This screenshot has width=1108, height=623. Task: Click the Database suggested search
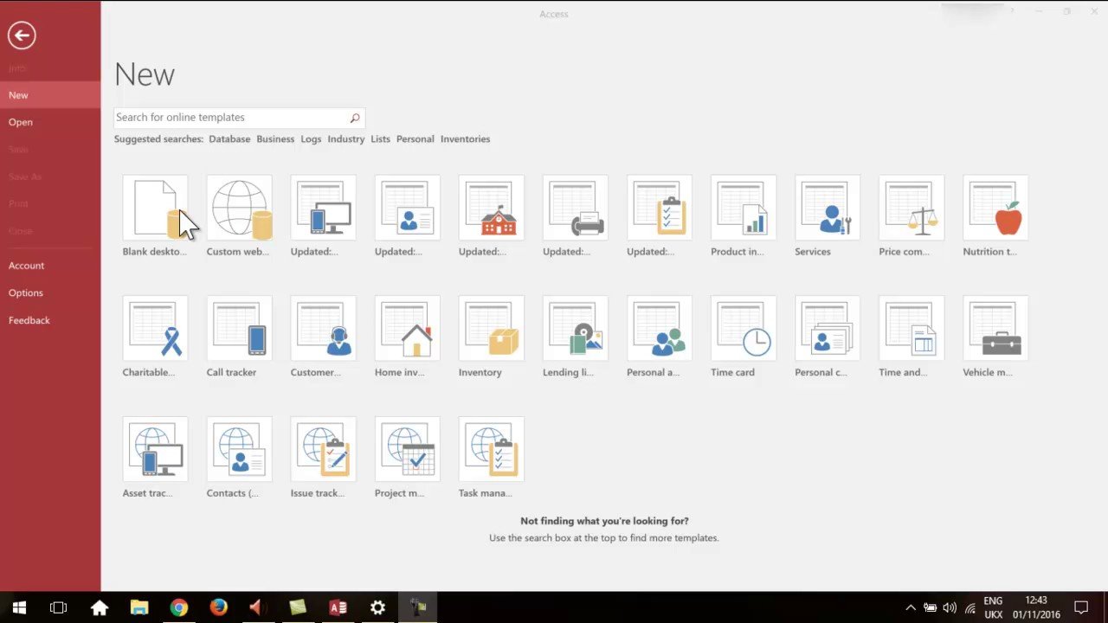coord(229,138)
